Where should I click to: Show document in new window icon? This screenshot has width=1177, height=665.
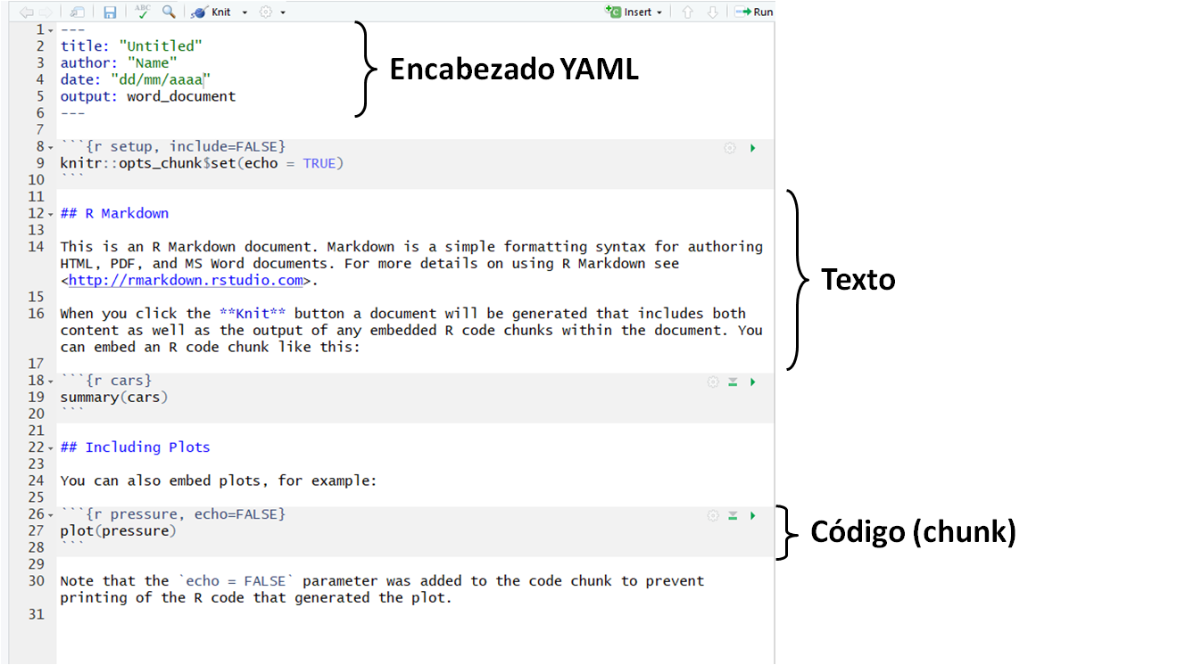point(79,12)
